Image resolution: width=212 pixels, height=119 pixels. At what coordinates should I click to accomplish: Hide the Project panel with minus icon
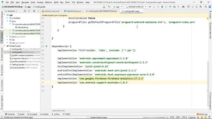click(x=38, y=11)
